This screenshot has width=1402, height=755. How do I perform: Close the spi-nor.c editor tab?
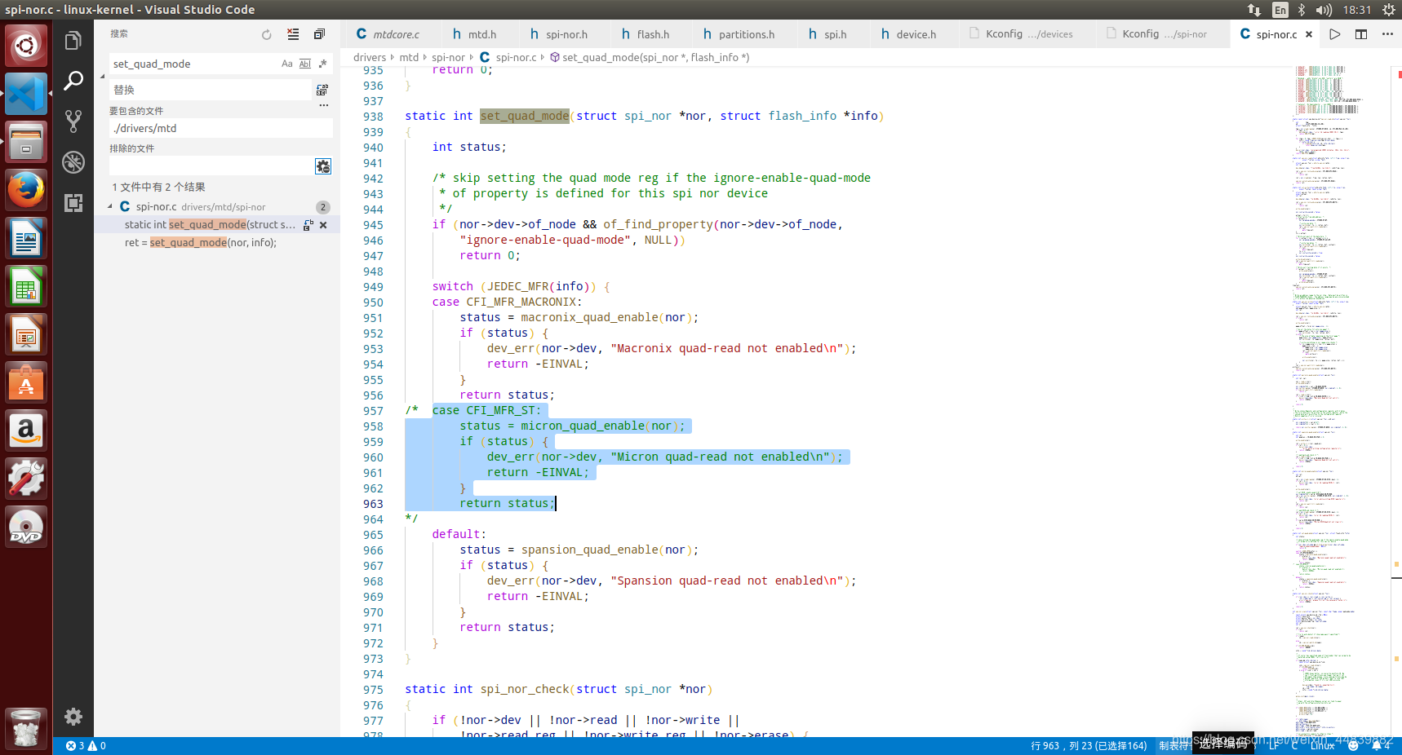[x=1309, y=34]
